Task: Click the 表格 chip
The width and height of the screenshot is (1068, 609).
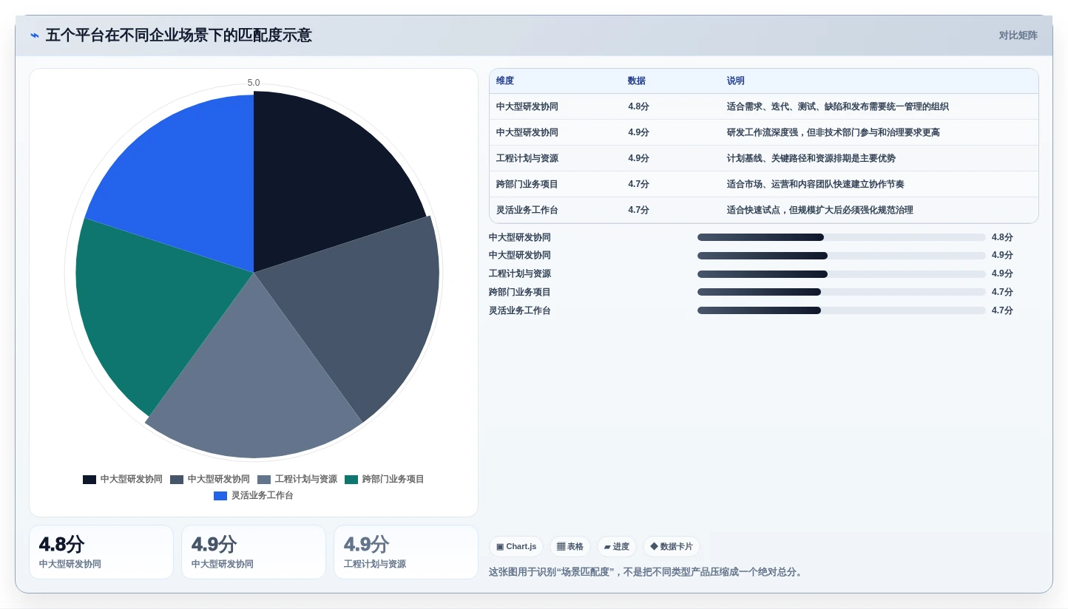Action: 570,547
